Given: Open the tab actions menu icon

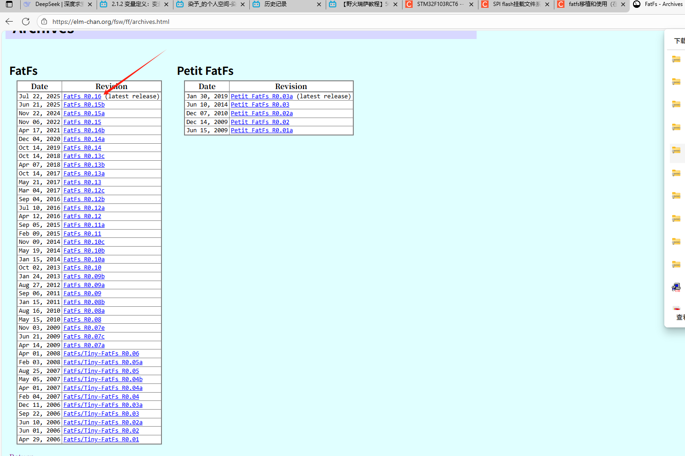Looking at the screenshot, I should click(9, 4).
